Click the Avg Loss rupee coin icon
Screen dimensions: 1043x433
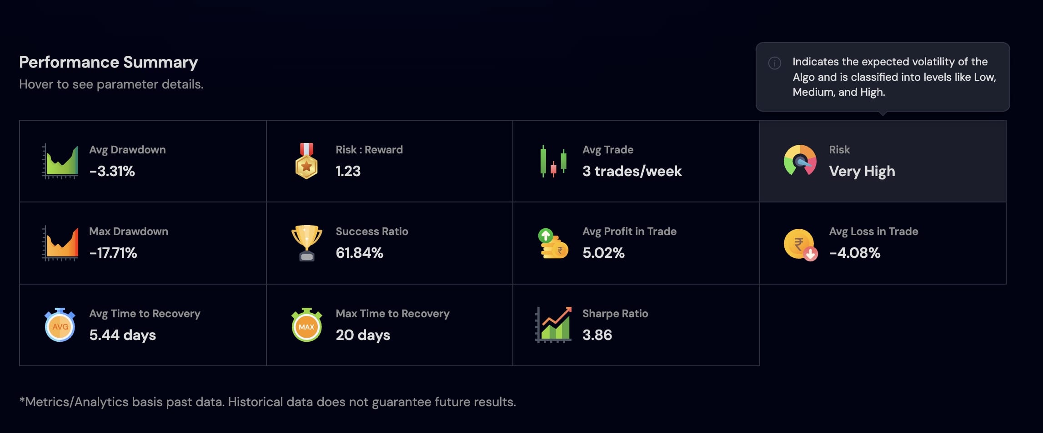pos(800,244)
